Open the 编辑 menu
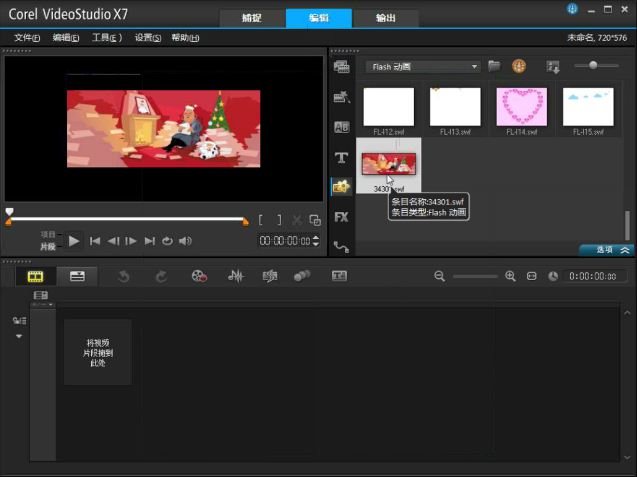The image size is (637, 477). click(x=66, y=38)
